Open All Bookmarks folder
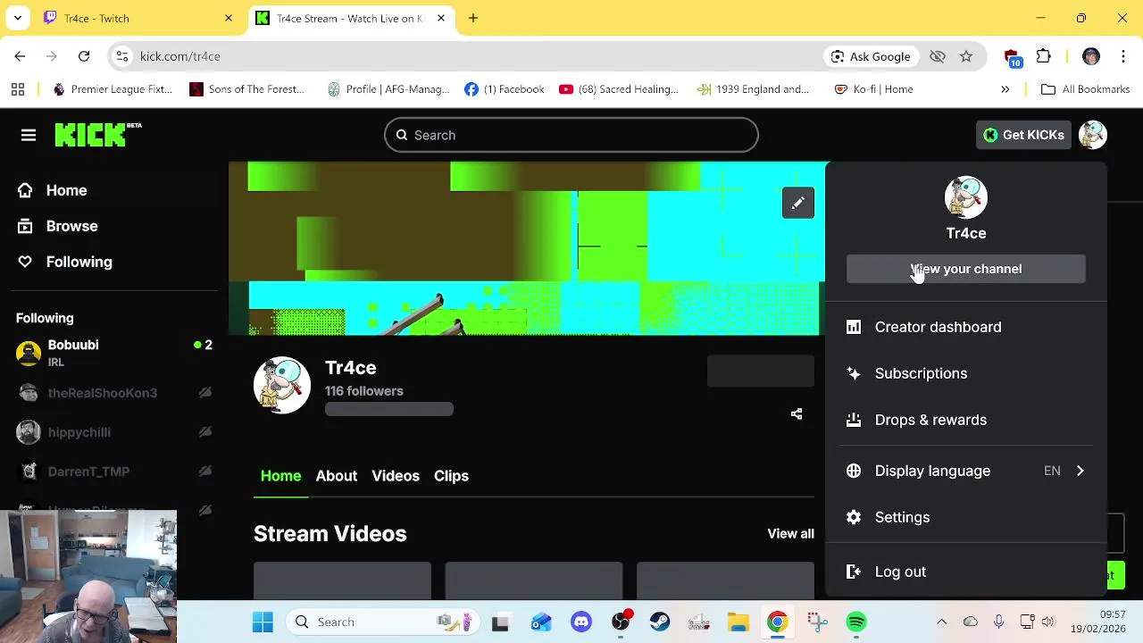 tap(1085, 89)
